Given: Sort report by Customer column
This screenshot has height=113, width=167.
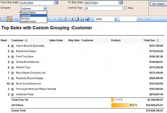Looking at the screenshot, I should 26,40.
